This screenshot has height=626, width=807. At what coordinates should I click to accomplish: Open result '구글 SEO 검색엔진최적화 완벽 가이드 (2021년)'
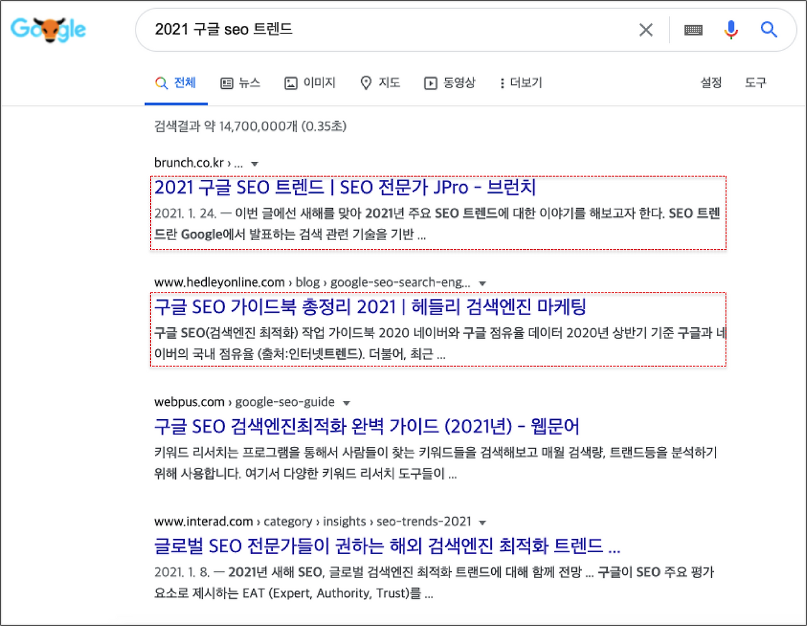point(367,427)
